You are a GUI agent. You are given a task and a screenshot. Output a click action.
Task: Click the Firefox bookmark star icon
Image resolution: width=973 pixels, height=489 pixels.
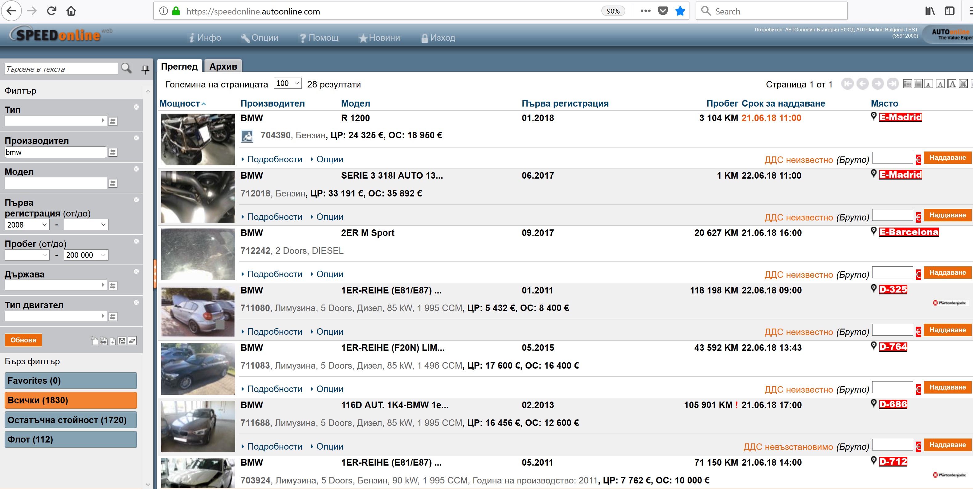pos(680,11)
